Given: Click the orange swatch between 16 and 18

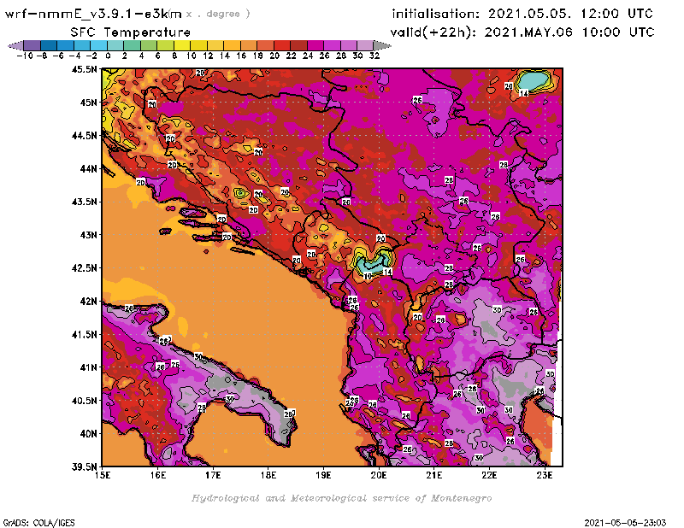Looking at the screenshot, I should [249, 45].
